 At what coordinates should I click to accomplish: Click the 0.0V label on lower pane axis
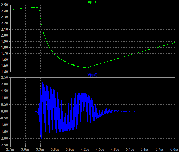(5, 111)
